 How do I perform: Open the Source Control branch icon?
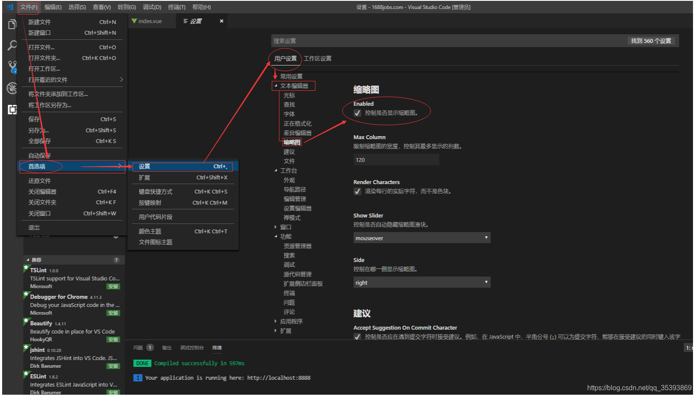point(12,66)
